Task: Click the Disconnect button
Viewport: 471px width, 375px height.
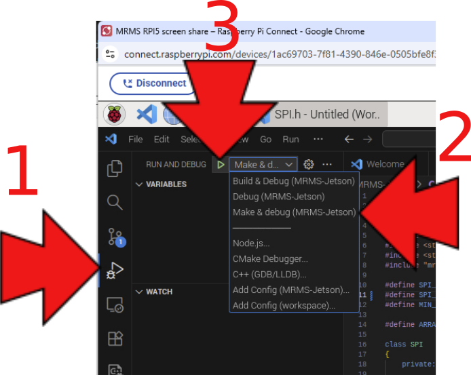Action: (154, 83)
